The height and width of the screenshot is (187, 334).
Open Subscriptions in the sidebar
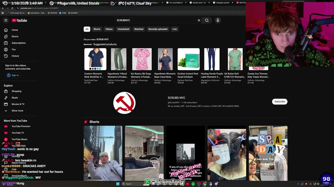[x=18, y=43]
